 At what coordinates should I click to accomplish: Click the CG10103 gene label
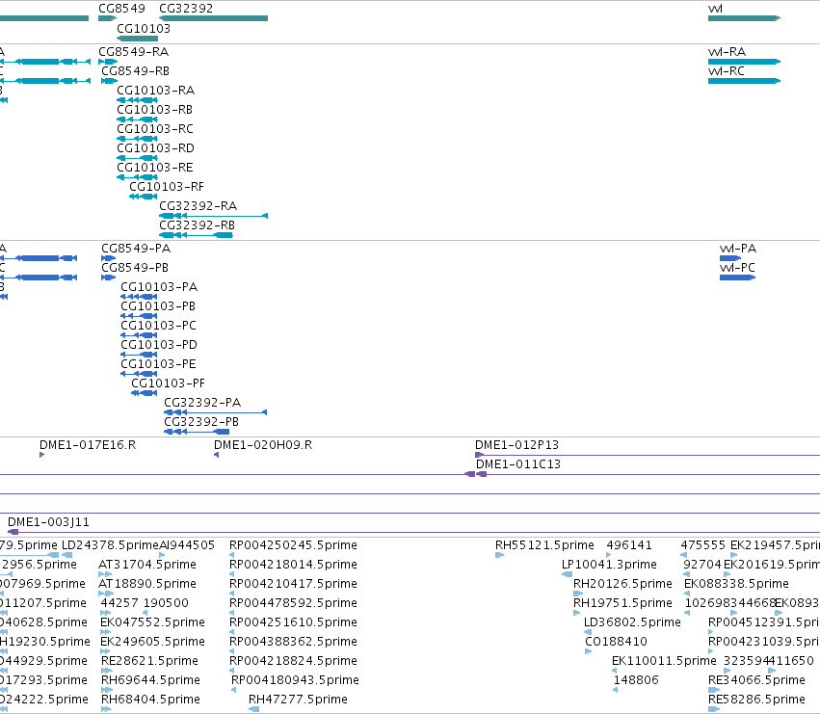pyautogui.click(x=144, y=28)
